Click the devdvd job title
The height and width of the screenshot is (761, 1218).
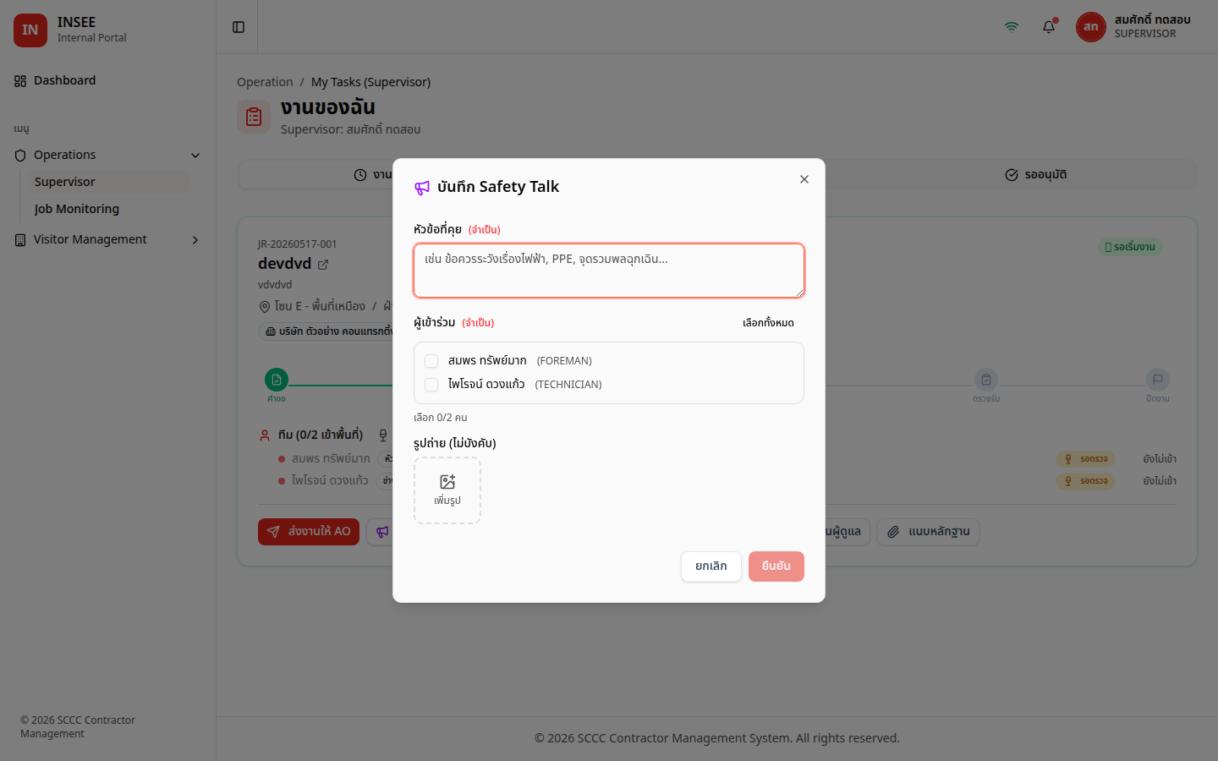pyautogui.click(x=284, y=264)
